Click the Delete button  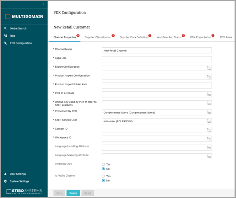[73, 193]
